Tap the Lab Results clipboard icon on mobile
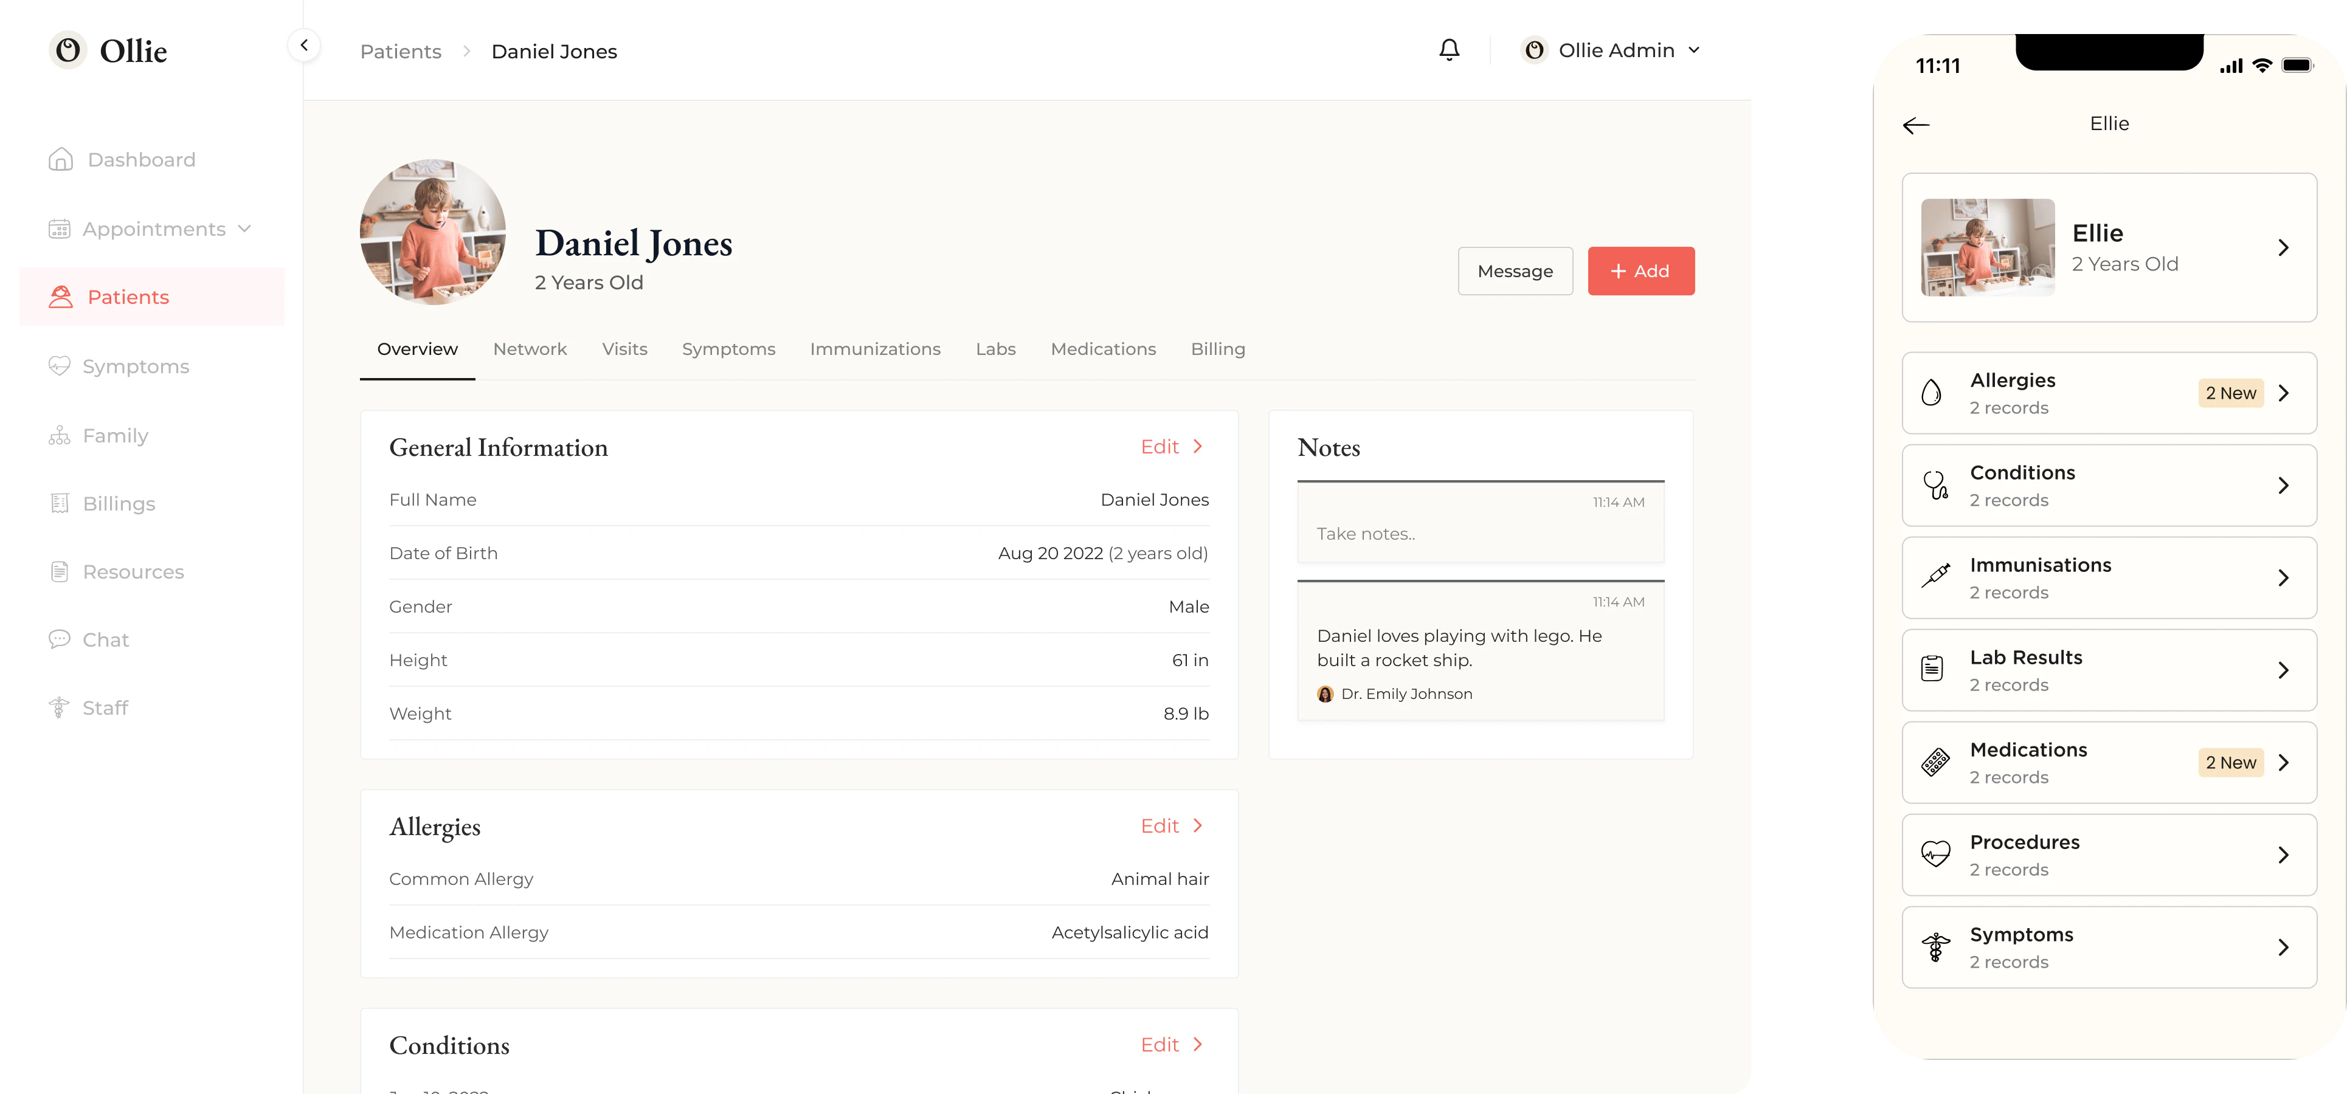2347x1094 pixels. [1932, 670]
